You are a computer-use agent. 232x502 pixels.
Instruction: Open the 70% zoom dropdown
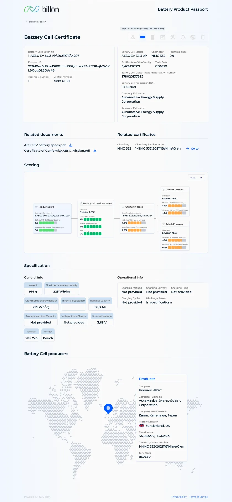197,178
